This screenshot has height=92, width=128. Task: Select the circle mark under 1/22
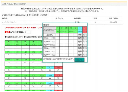33,55
